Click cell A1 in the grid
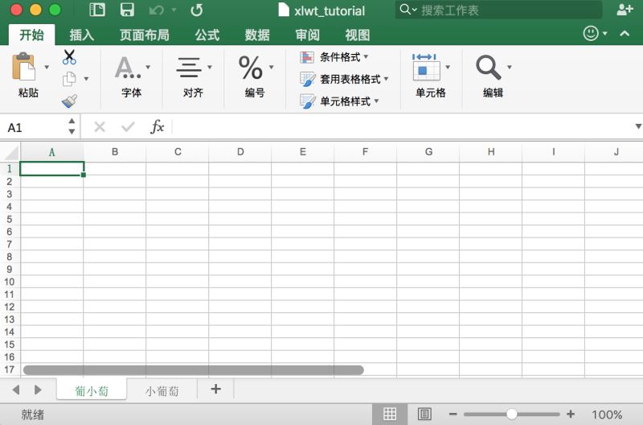Viewport: 643px width, 425px height. point(51,169)
